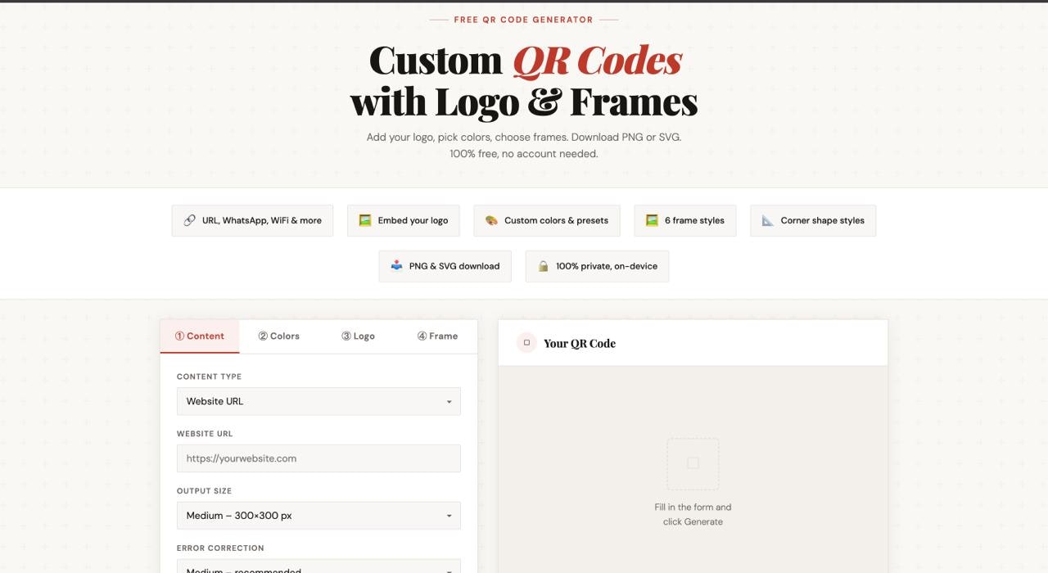Click the QR placeholder icon in the preview area

point(693,463)
